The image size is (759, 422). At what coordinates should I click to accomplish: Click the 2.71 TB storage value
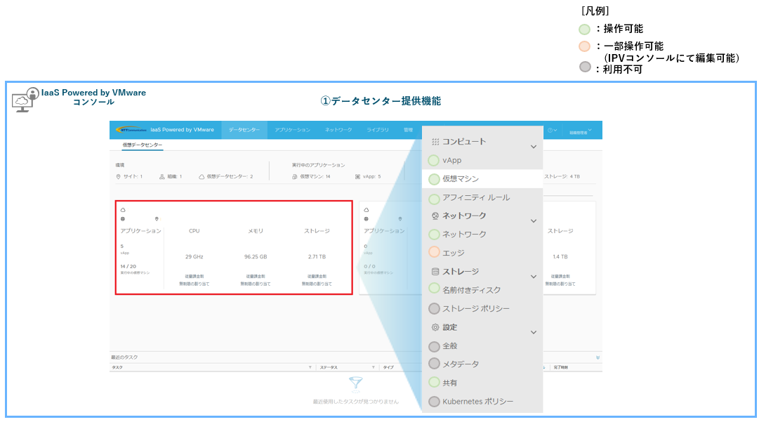point(317,257)
